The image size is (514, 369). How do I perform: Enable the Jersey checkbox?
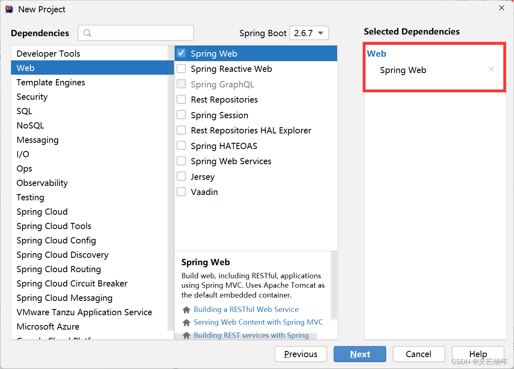pyautogui.click(x=181, y=176)
